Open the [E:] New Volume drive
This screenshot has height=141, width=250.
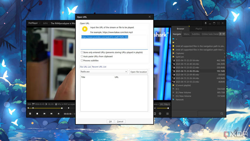tap(199, 92)
